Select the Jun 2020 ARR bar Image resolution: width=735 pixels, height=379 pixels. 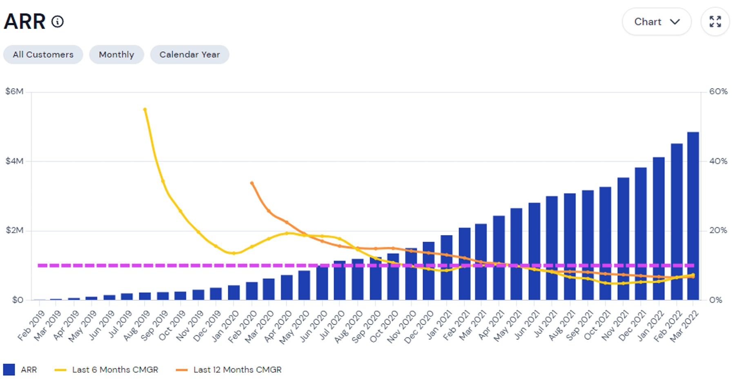click(322, 283)
